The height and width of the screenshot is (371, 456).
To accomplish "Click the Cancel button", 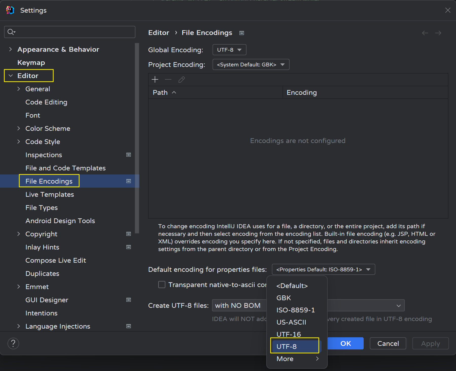I will [388, 343].
